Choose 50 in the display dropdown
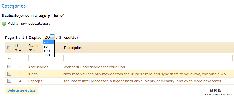 [x=49, y=47]
